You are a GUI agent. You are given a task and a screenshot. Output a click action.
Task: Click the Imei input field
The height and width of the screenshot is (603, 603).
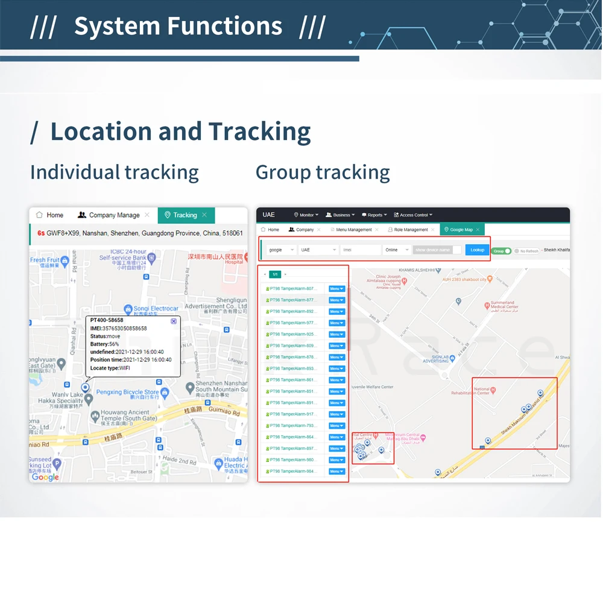pyautogui.click(x=361, y=250)
